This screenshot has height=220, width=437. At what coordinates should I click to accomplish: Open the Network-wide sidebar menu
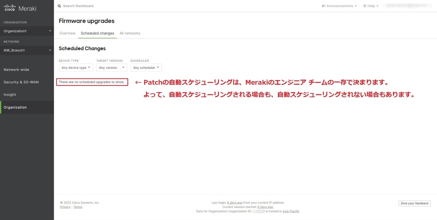point(27,70)
